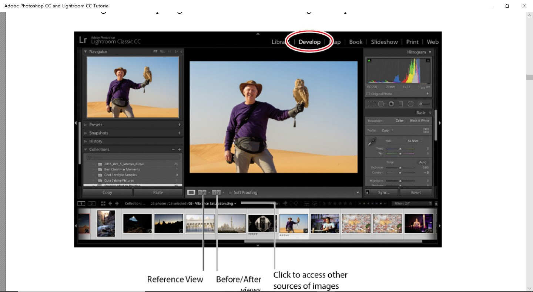Expand the Presets panel
Screen dimensions: 533x292
pyautogui.click(x=95, y=125)
